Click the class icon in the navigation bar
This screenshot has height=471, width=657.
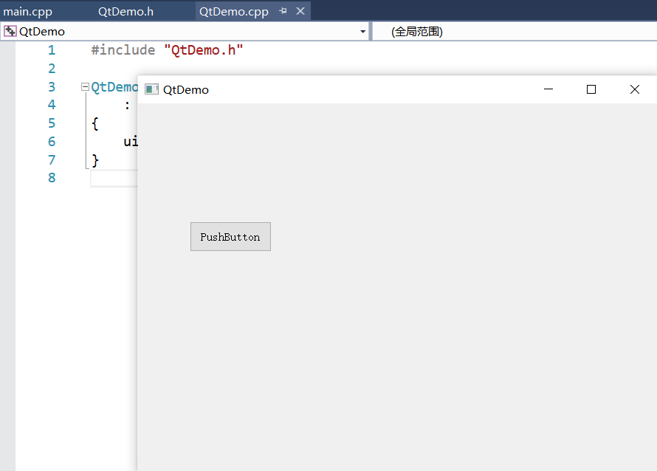coord(10,31)
